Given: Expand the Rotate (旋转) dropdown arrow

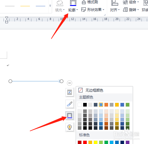Looking at the screenshot, I should [x=138, y=10].
